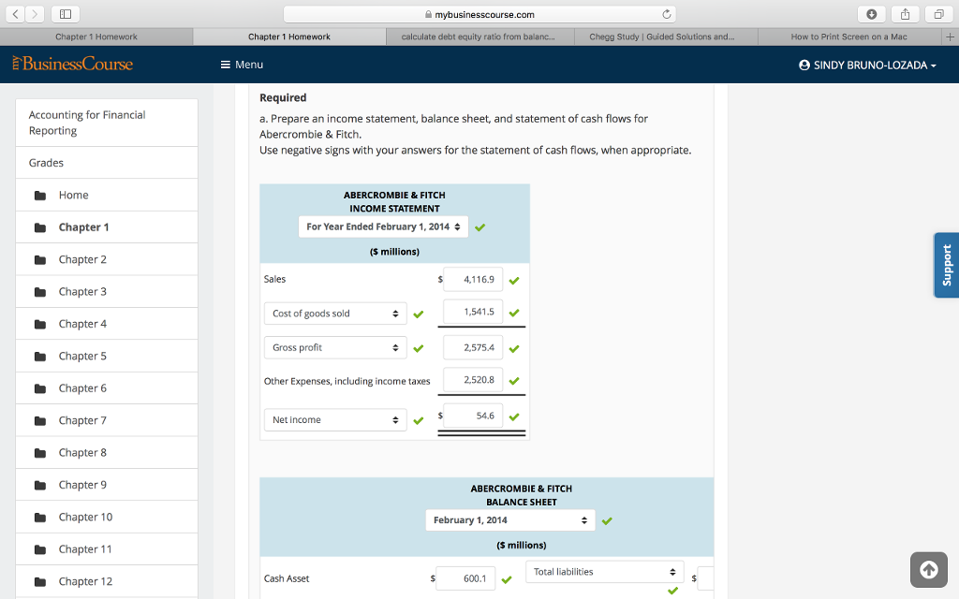Click the Chapter 8 folder icon
This screenshot has height=599, width=959.
click(x=40, y=453)
